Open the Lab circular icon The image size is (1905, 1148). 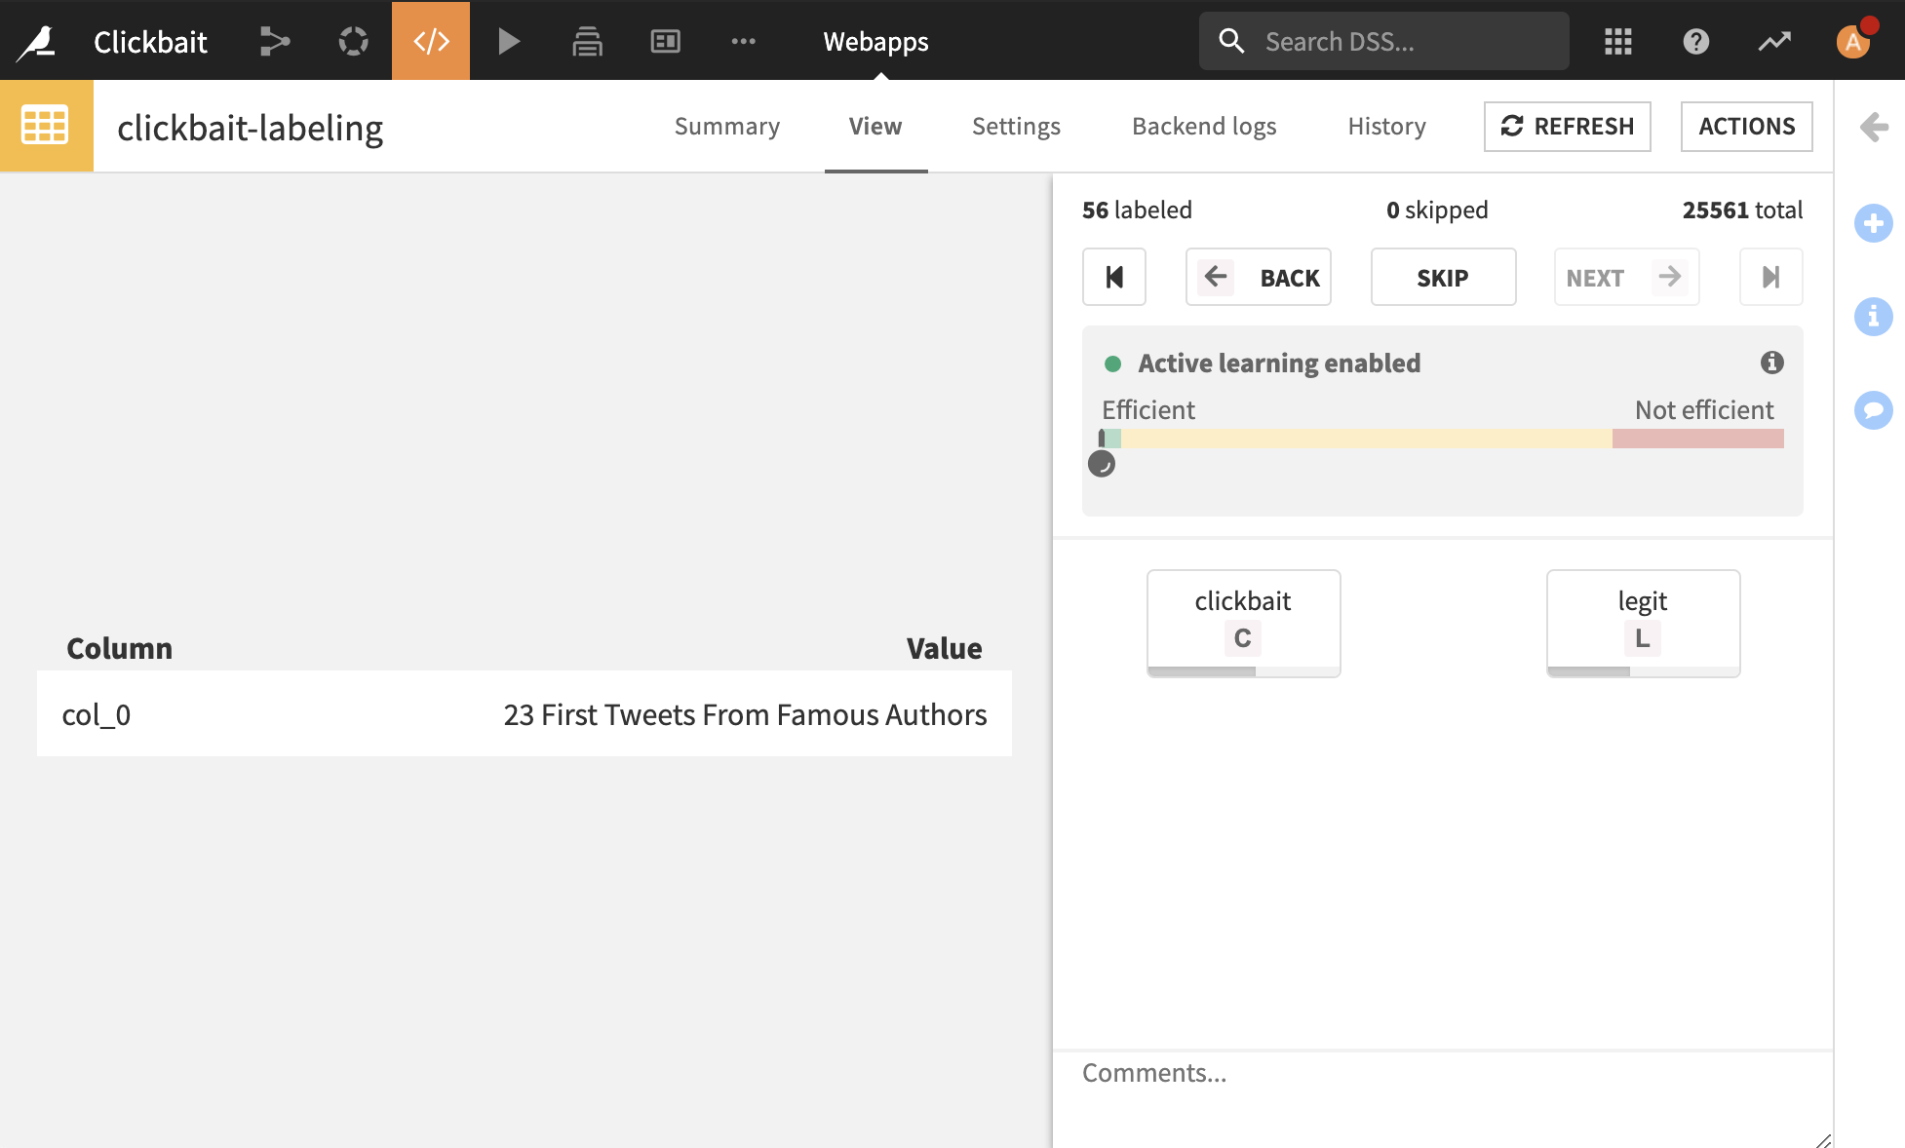coord(353,41)
